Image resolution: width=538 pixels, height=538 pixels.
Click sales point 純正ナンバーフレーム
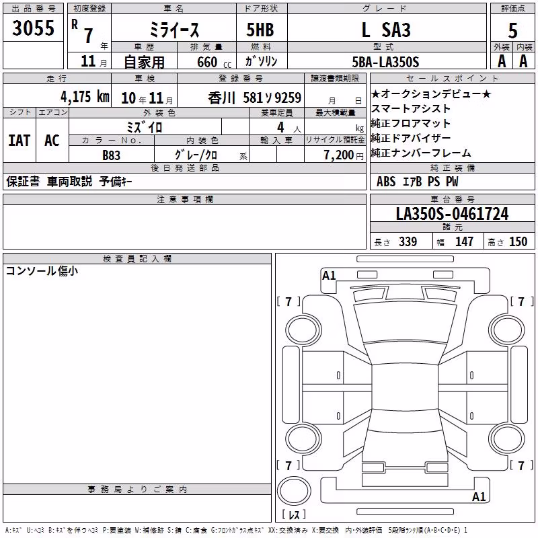(421, 153)
